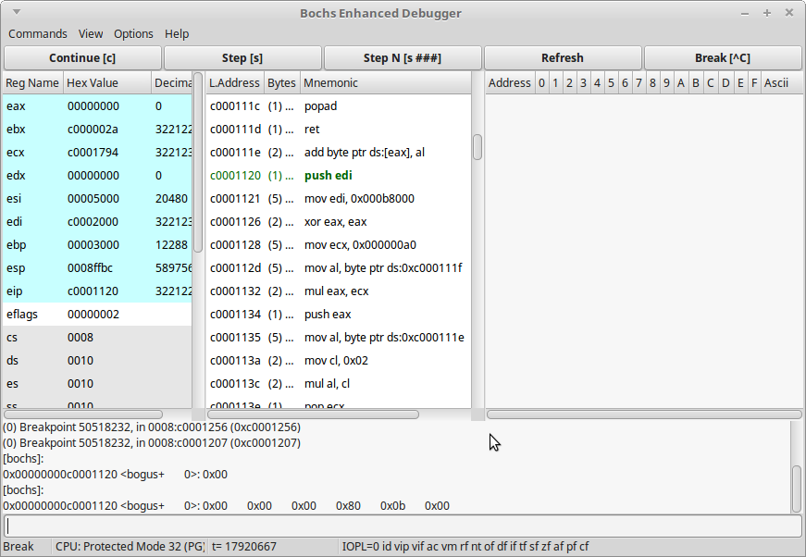This screenshot has height=557, width=806.
Task: Click the Step [s] button
Action: coord(242,58)
